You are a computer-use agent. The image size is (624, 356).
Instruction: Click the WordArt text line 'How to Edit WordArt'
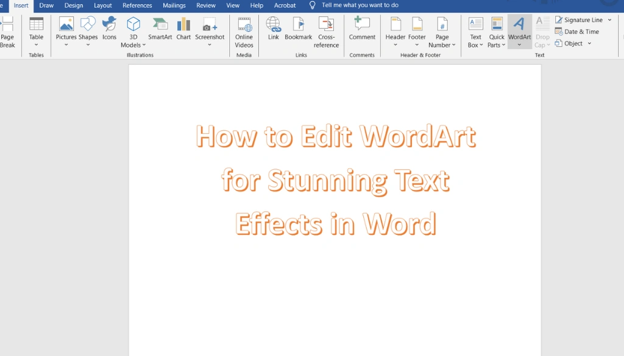click(336, 136)
